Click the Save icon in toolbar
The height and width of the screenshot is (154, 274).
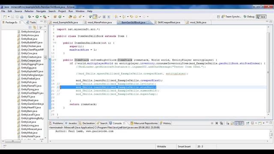[x=12, y=17]
